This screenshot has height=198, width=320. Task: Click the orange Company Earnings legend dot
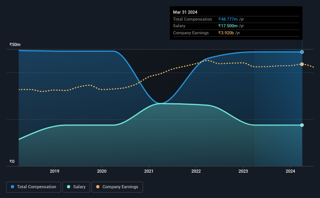98,187
